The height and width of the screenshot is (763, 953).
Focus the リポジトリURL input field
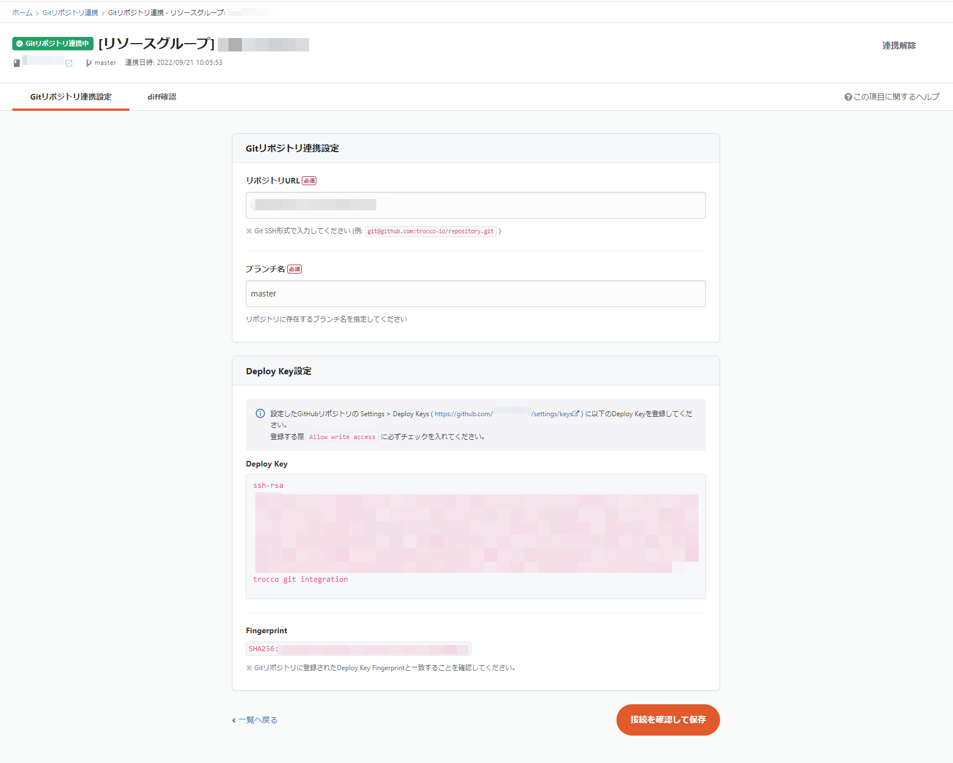475,205
